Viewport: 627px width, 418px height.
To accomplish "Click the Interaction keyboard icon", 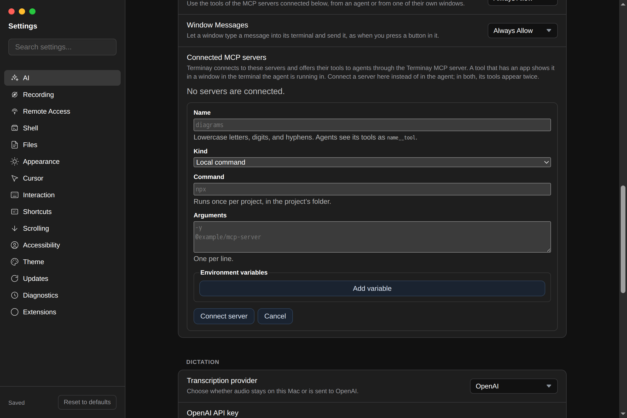I will coord(15,195).
